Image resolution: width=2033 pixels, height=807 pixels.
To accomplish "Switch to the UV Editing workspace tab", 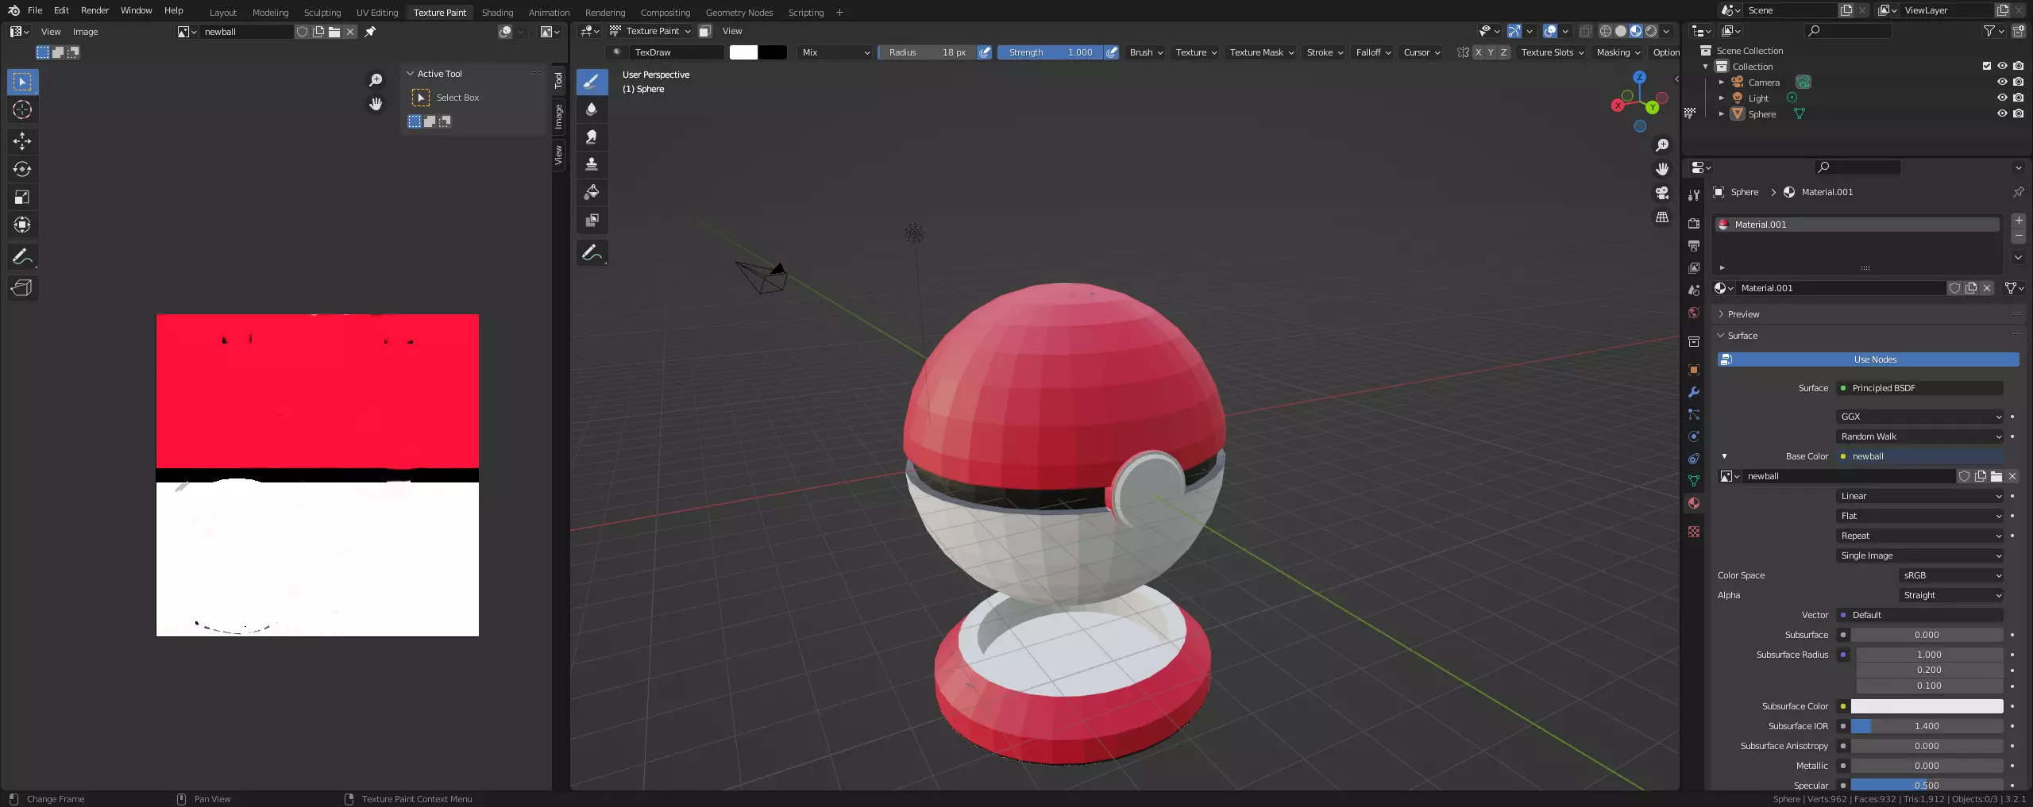I will 377,12.
